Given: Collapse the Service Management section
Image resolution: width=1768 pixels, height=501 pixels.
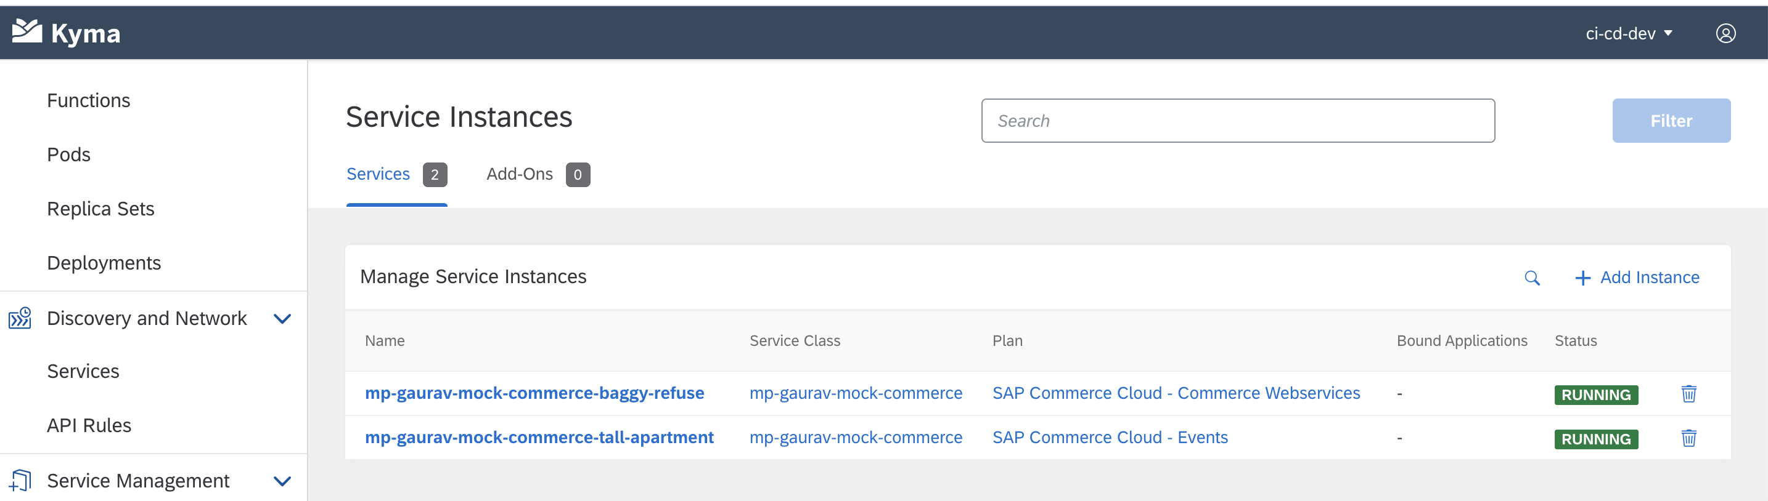Looking at the screenshot, I should pyautogui.click(x=282, y=481).
